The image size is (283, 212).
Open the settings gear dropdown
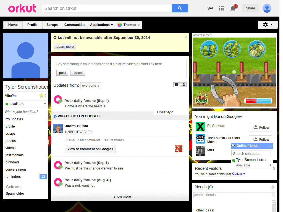[x=268, y=25]
